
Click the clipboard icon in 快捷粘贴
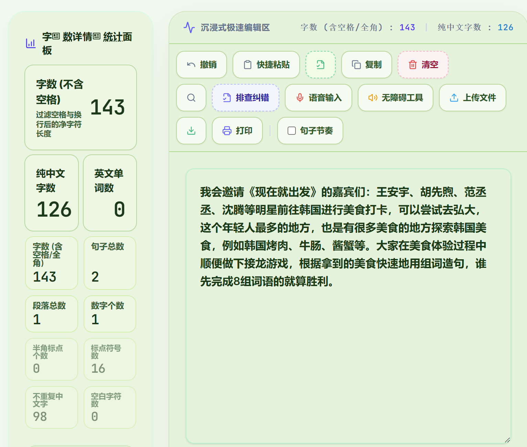tap(248, 65)
